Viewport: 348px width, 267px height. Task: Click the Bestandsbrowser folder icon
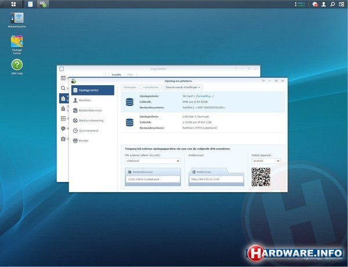click(130, 172)
